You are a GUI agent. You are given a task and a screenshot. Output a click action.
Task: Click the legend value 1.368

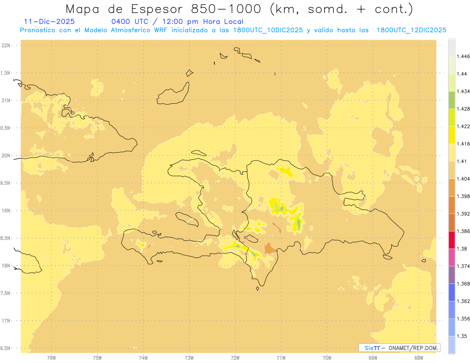point(463,284)
